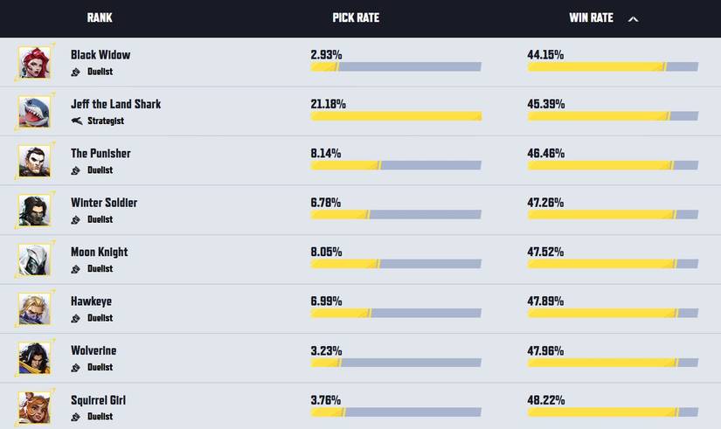Click the Win Rate column header
Screen dimensions: 721x429
591,18
